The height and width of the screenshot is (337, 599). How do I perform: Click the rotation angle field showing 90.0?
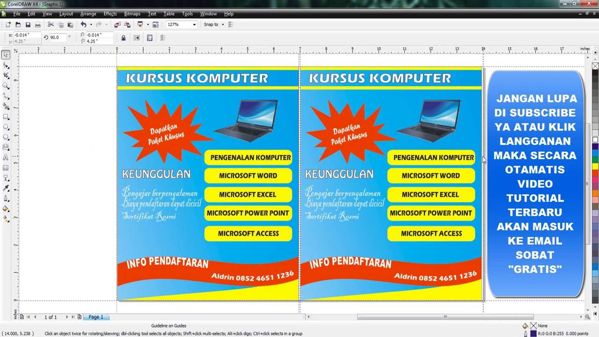(x=58, y=37)
